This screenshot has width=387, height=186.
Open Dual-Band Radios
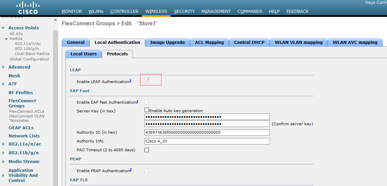(32, 54)
